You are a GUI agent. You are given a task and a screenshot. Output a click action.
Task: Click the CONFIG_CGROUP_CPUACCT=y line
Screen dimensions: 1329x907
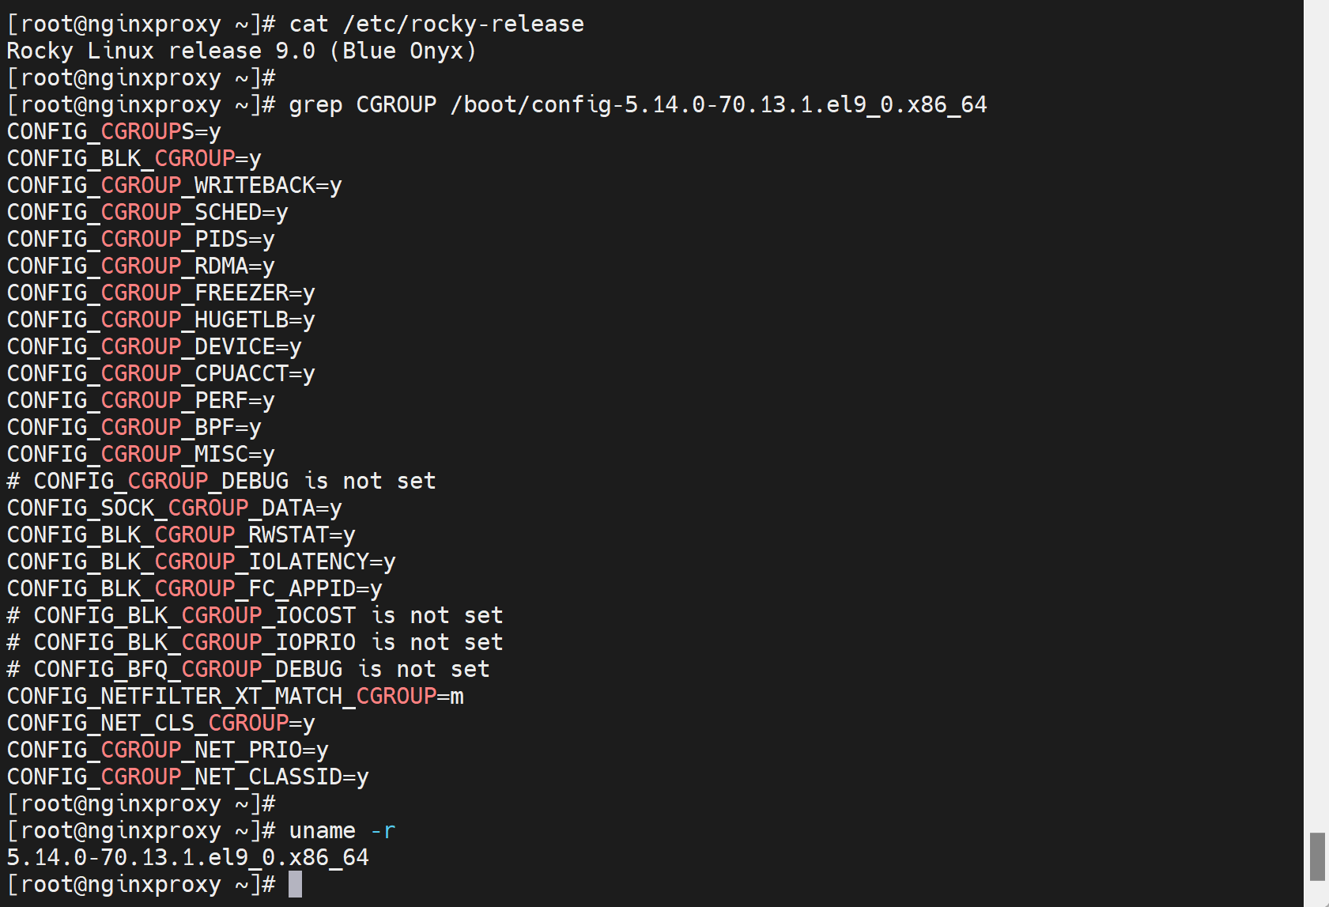160,374
